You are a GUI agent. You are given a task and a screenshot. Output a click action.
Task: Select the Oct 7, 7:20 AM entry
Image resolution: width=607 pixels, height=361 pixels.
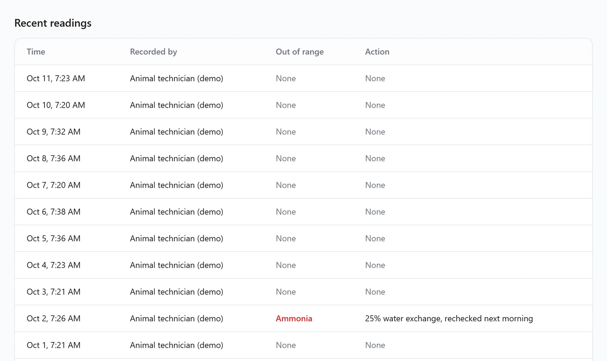coord(303,185)
